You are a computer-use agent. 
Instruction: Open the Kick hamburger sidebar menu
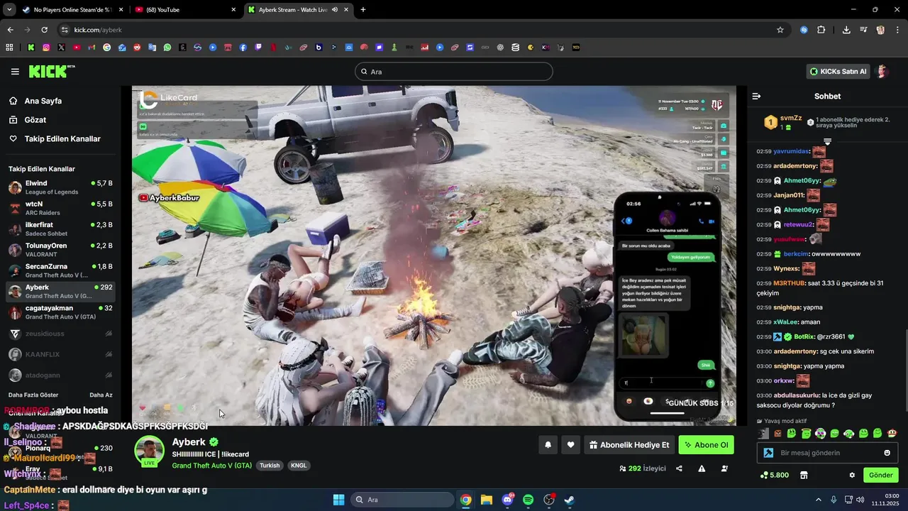[x=15, y=72]
